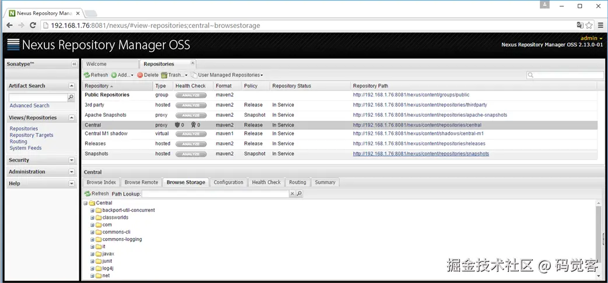The width and height of the screenshot is (608, 283).
Task: Switch to the Browse Index tab
Action: pyautogui.click(x=101, y=182)
